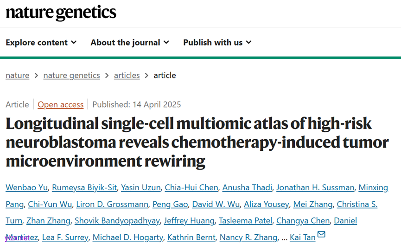Click the nature genetics logo
This screenshot has height=245, width=401.
click(61, 13)
